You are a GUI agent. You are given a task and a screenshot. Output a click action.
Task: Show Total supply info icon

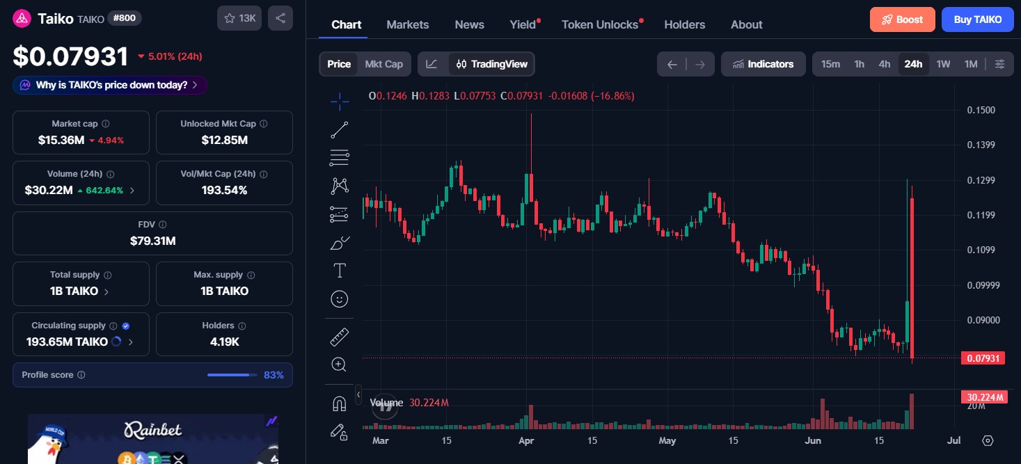[108, 275]
